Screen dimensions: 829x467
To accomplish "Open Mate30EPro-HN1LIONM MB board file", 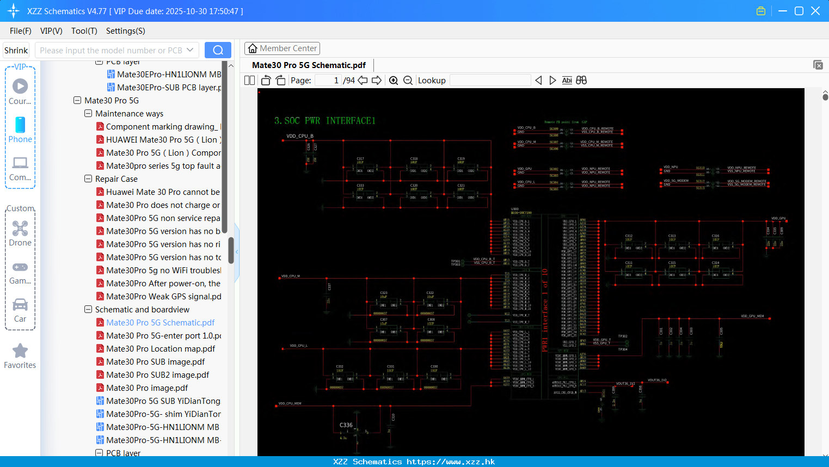I will [x=164, y=74].
